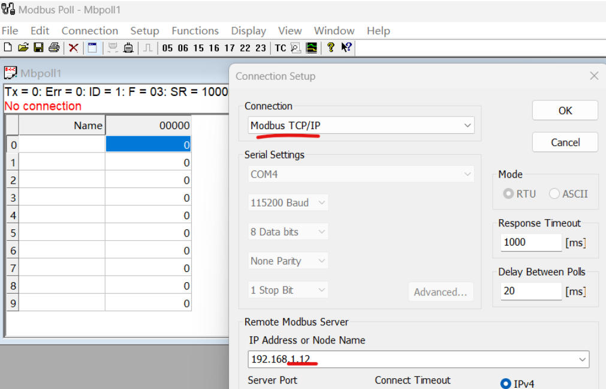606x389 pixels.
Task: Click the yellow question mark help icon
Action: (330, 48)
